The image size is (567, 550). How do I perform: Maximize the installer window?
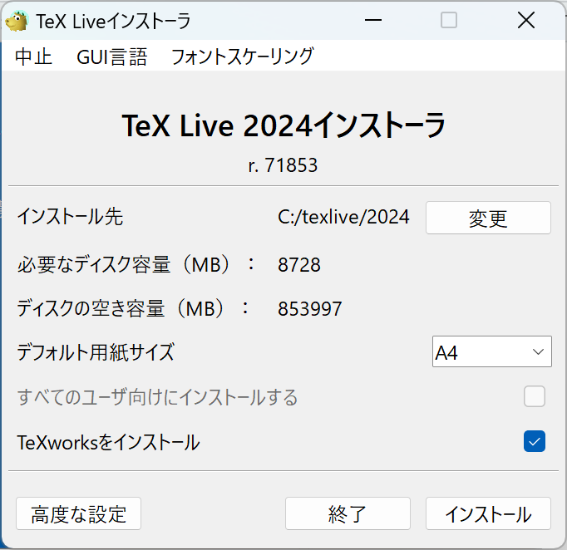(x=449, y=21)
